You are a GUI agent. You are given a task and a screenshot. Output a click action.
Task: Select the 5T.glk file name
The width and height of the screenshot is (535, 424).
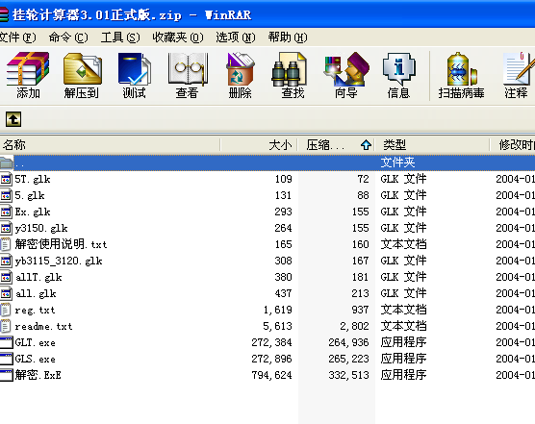click(33, 179)
